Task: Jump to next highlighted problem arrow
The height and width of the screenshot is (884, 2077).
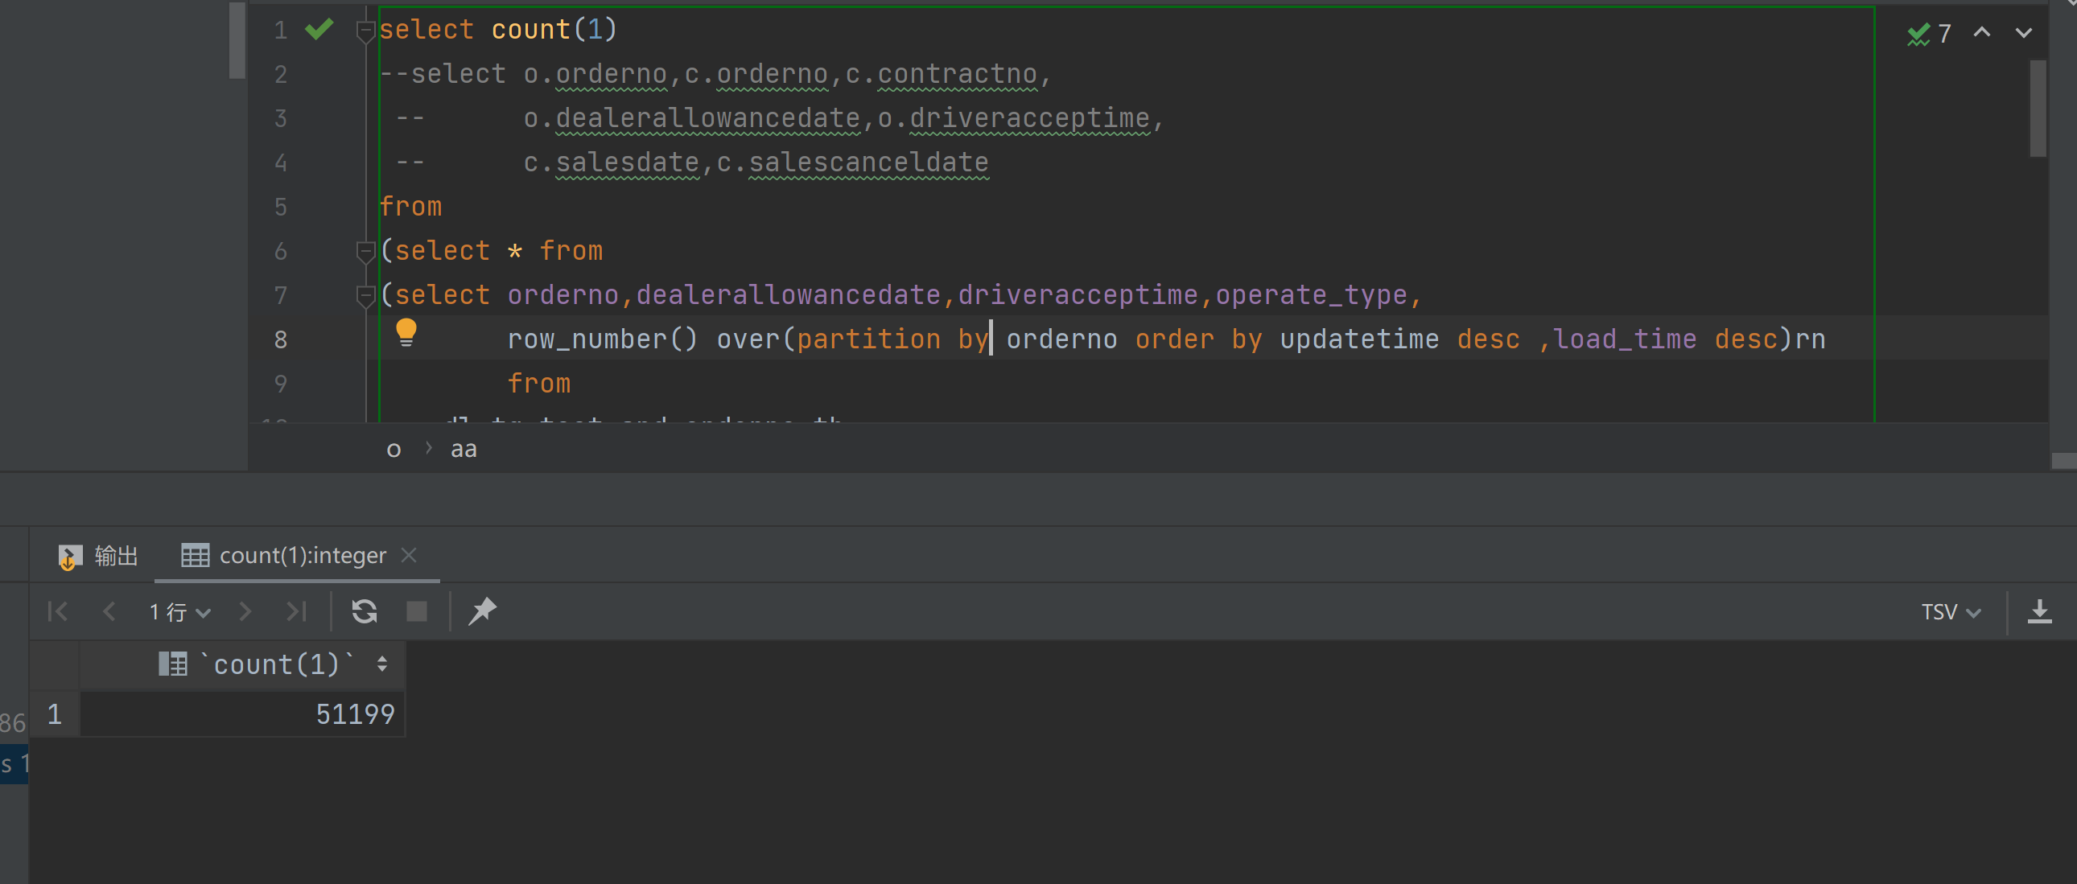Action: click(x=2023, y=33)
